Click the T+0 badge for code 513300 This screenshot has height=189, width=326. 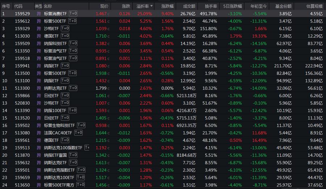[73, 88]
